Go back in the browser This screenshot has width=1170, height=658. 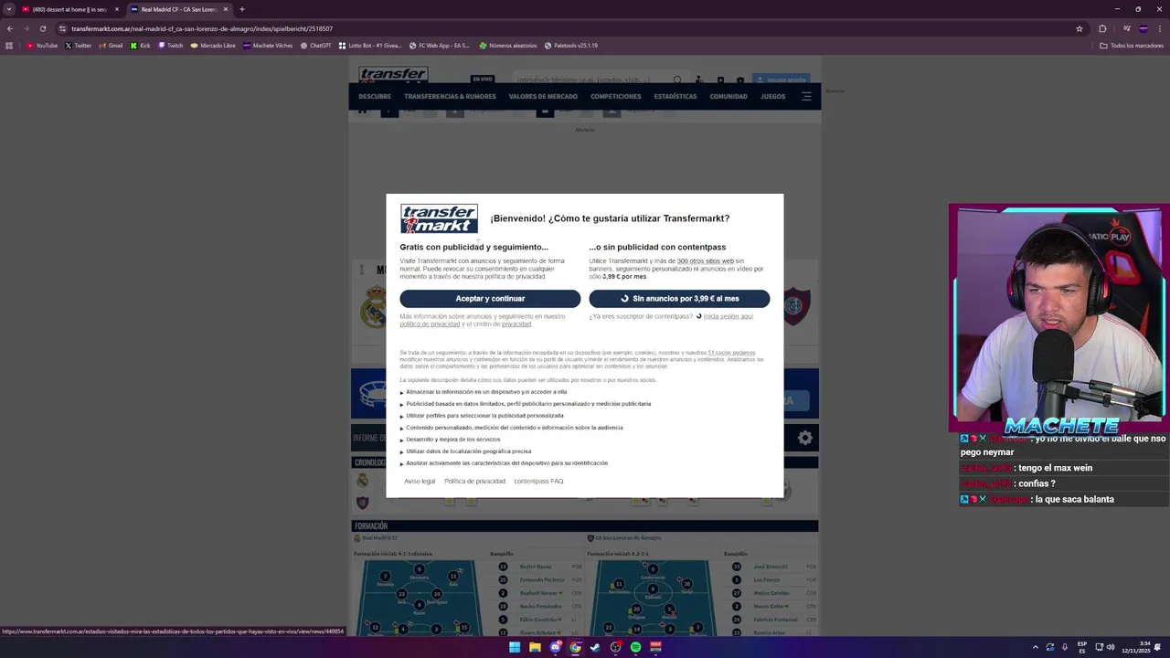pyautogui.click(x=10, y=28)
